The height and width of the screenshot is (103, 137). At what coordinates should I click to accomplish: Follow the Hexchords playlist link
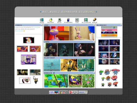pos(19,31)
